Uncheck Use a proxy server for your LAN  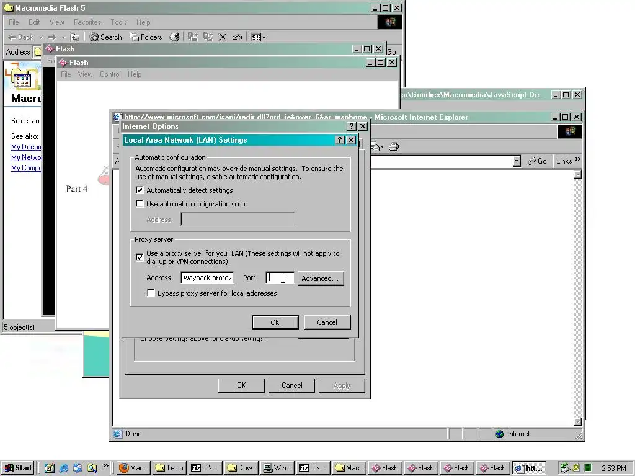pyautogui.click(x=140, y=257)
